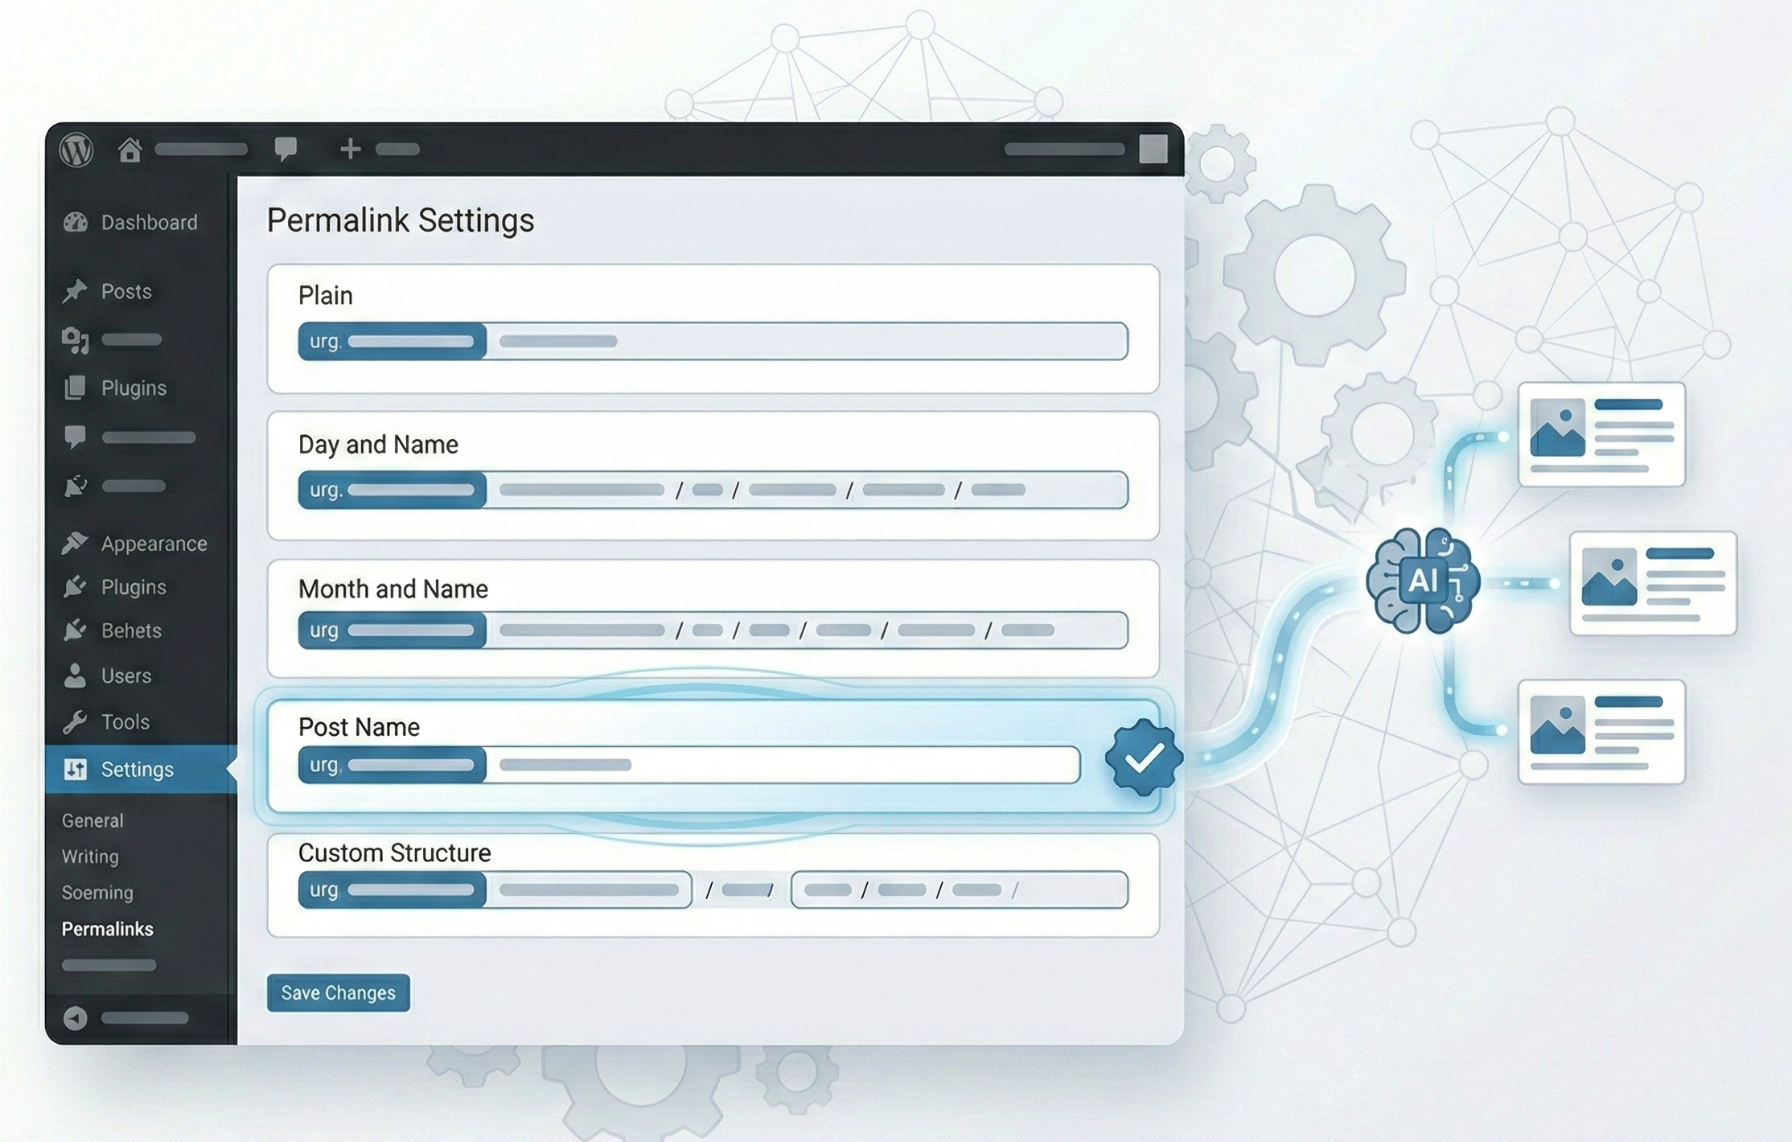Select the Day and Name option
The height and width of the screenshot is (1142, 1792).
tap(378, 445)
